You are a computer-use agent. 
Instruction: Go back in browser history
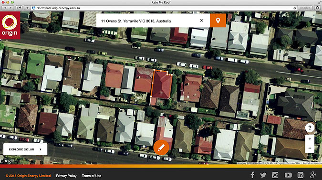pos(5,8)
